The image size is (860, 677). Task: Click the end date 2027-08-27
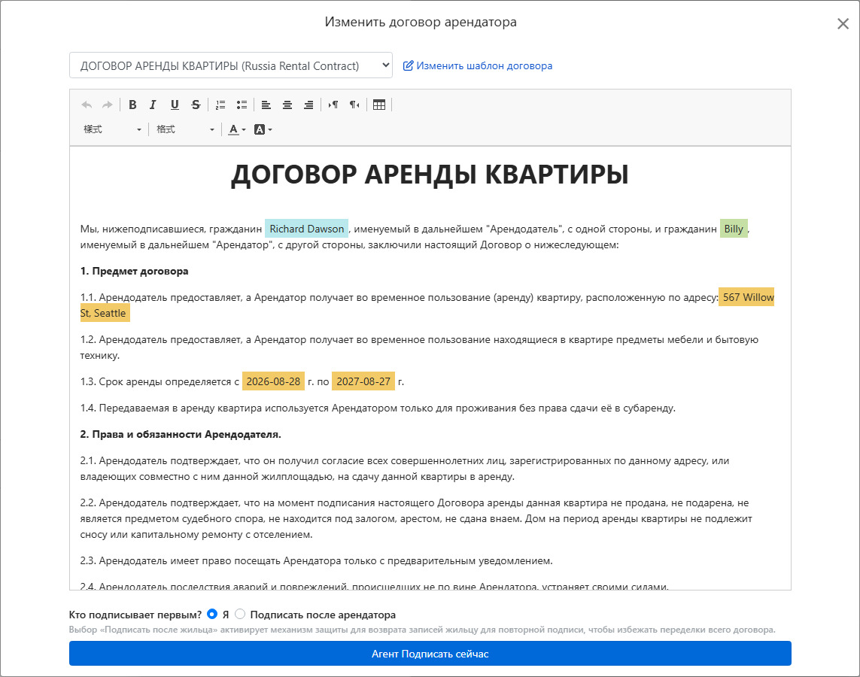tap(363, 381)
